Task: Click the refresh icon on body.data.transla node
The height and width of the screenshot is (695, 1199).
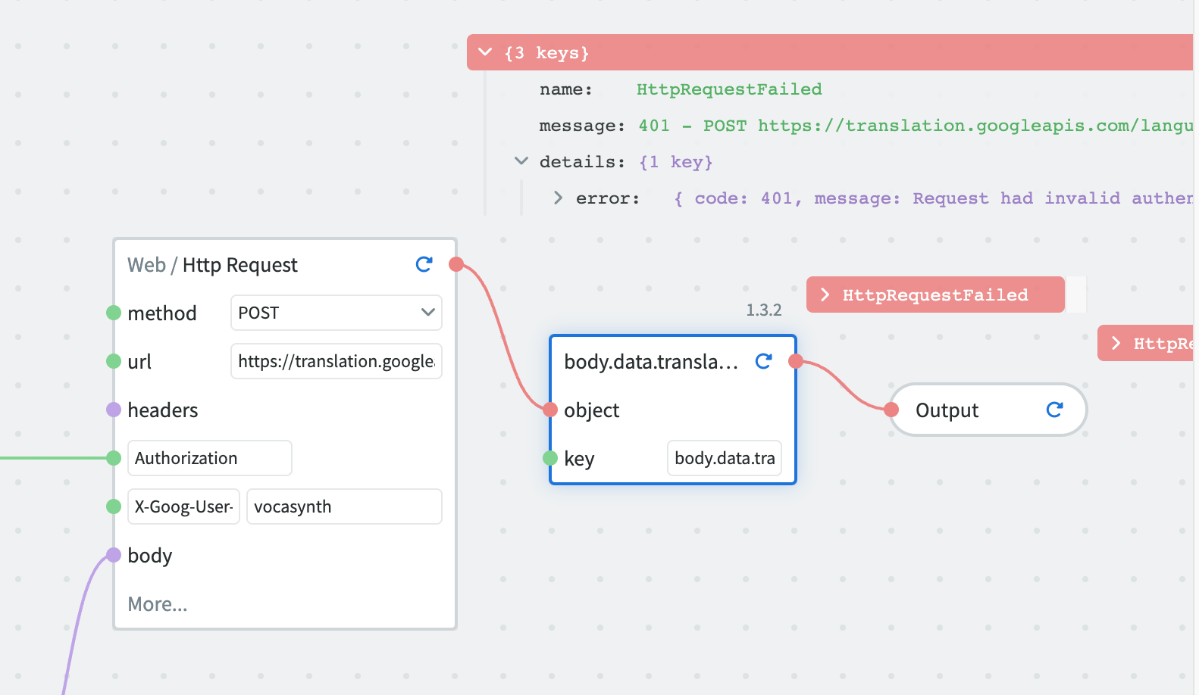Action: (x=763, y=361)
